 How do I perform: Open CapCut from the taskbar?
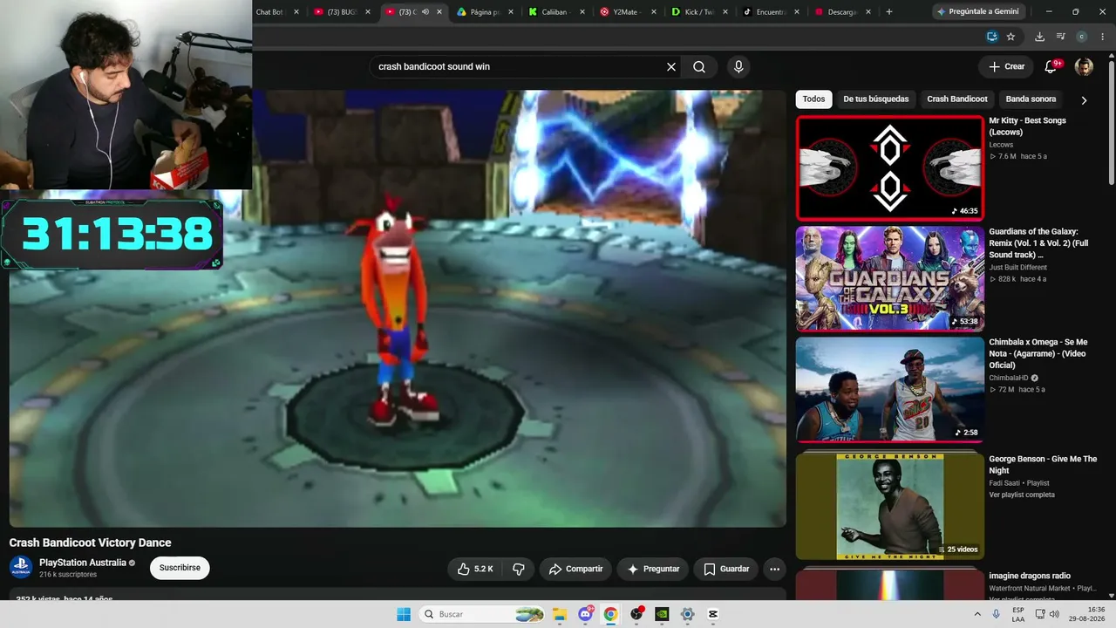[713, 614]
